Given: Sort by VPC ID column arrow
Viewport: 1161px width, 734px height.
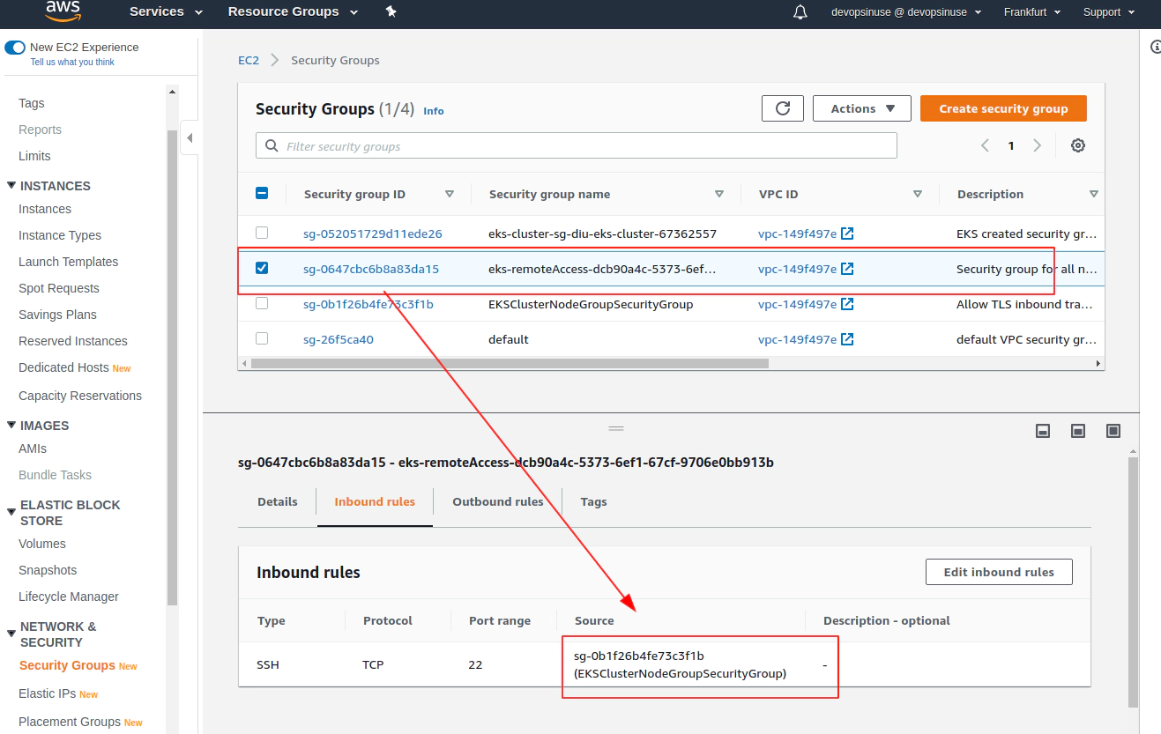Looking at the screenshot, I should point(918,194).
